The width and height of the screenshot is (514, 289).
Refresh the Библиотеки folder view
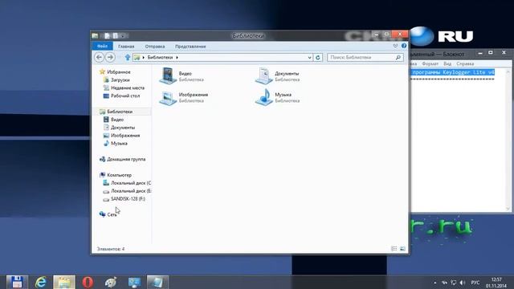[x=318, y=57]
